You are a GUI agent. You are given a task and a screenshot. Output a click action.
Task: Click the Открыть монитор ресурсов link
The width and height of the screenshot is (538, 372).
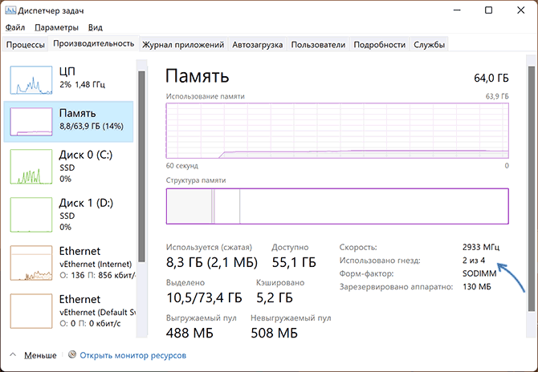coord(133,354)
